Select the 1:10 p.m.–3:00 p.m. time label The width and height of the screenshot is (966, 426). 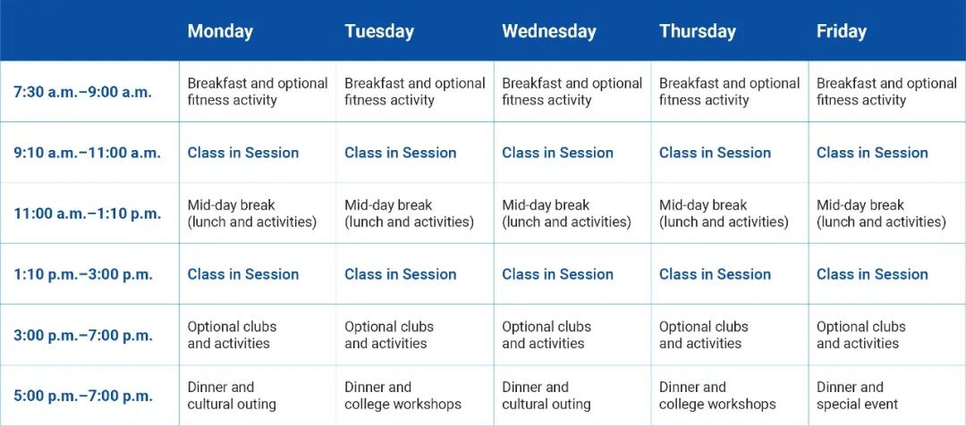pyautogui.click(x=82, y=274)
